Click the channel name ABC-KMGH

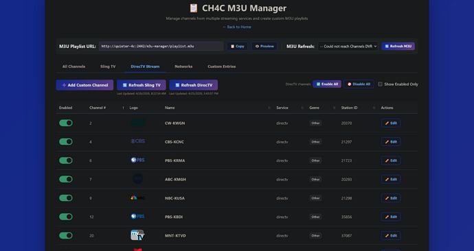[175, 180]
